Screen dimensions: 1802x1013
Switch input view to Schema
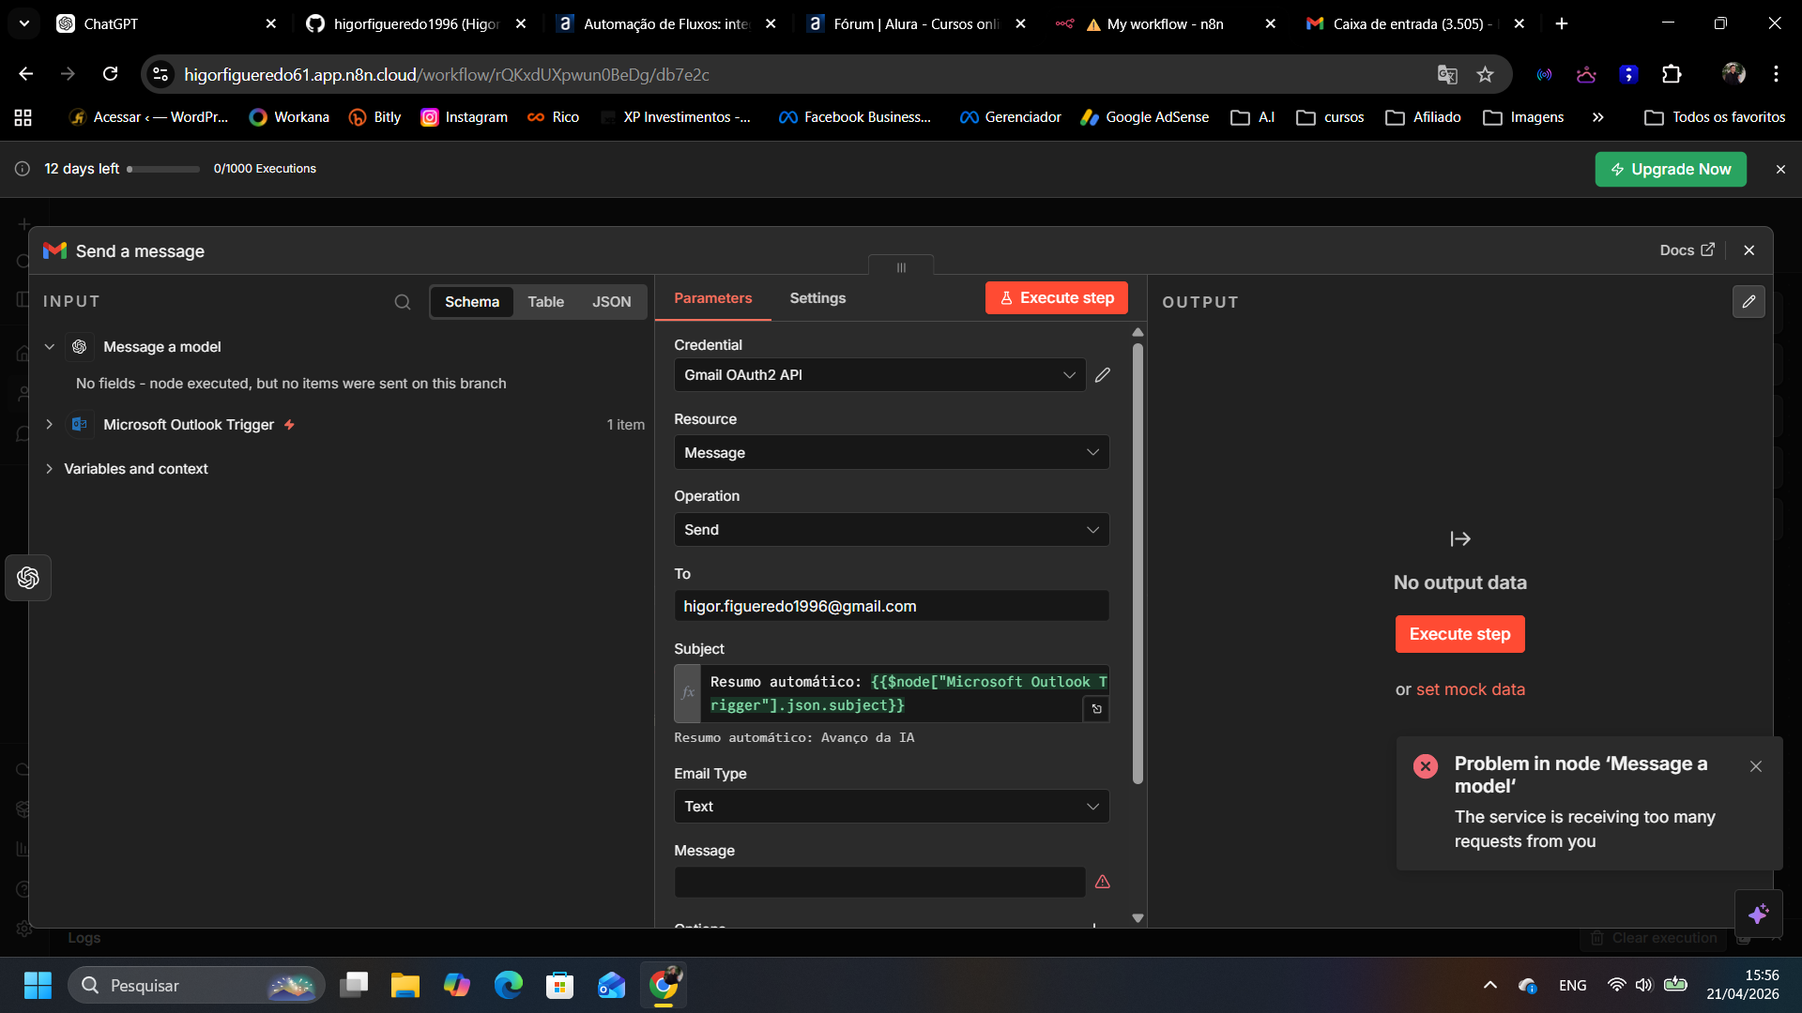(471, 302)
